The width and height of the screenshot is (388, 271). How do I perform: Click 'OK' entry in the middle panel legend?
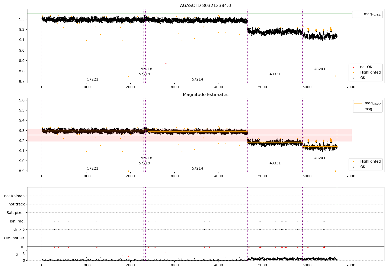(x=363, y=167)
